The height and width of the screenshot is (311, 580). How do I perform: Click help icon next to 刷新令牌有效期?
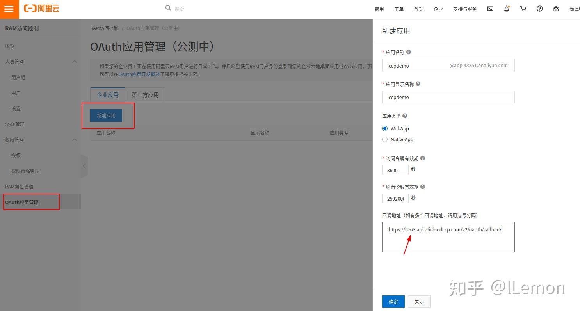(423, 187)
